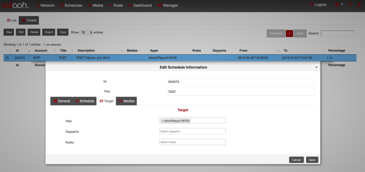
Task: Open the Select dayparts dropdown
Action: 192,131
